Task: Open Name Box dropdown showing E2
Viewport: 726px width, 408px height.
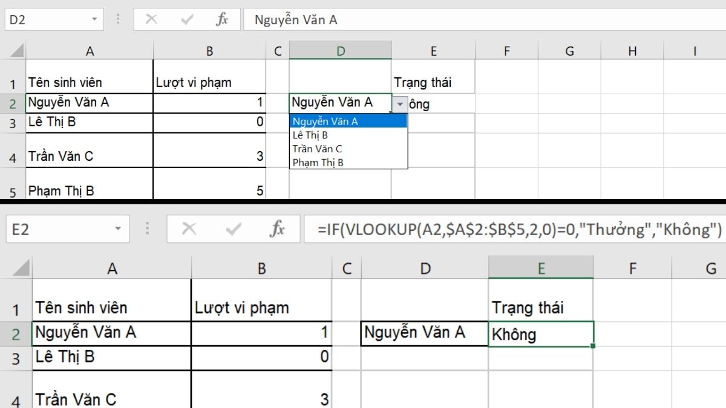Action: [117, 229]
